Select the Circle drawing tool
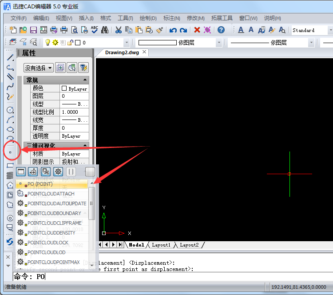Viewport: 333px width, 295px height. pos(10,110)
